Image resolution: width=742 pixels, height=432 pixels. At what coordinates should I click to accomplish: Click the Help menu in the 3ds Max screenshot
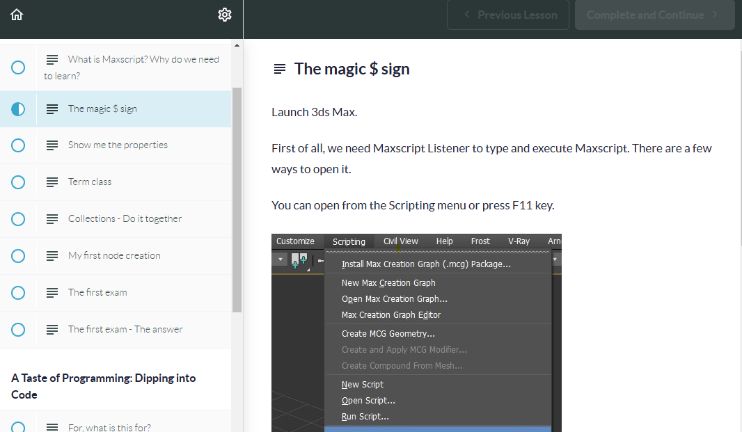[x=444, y=241]
